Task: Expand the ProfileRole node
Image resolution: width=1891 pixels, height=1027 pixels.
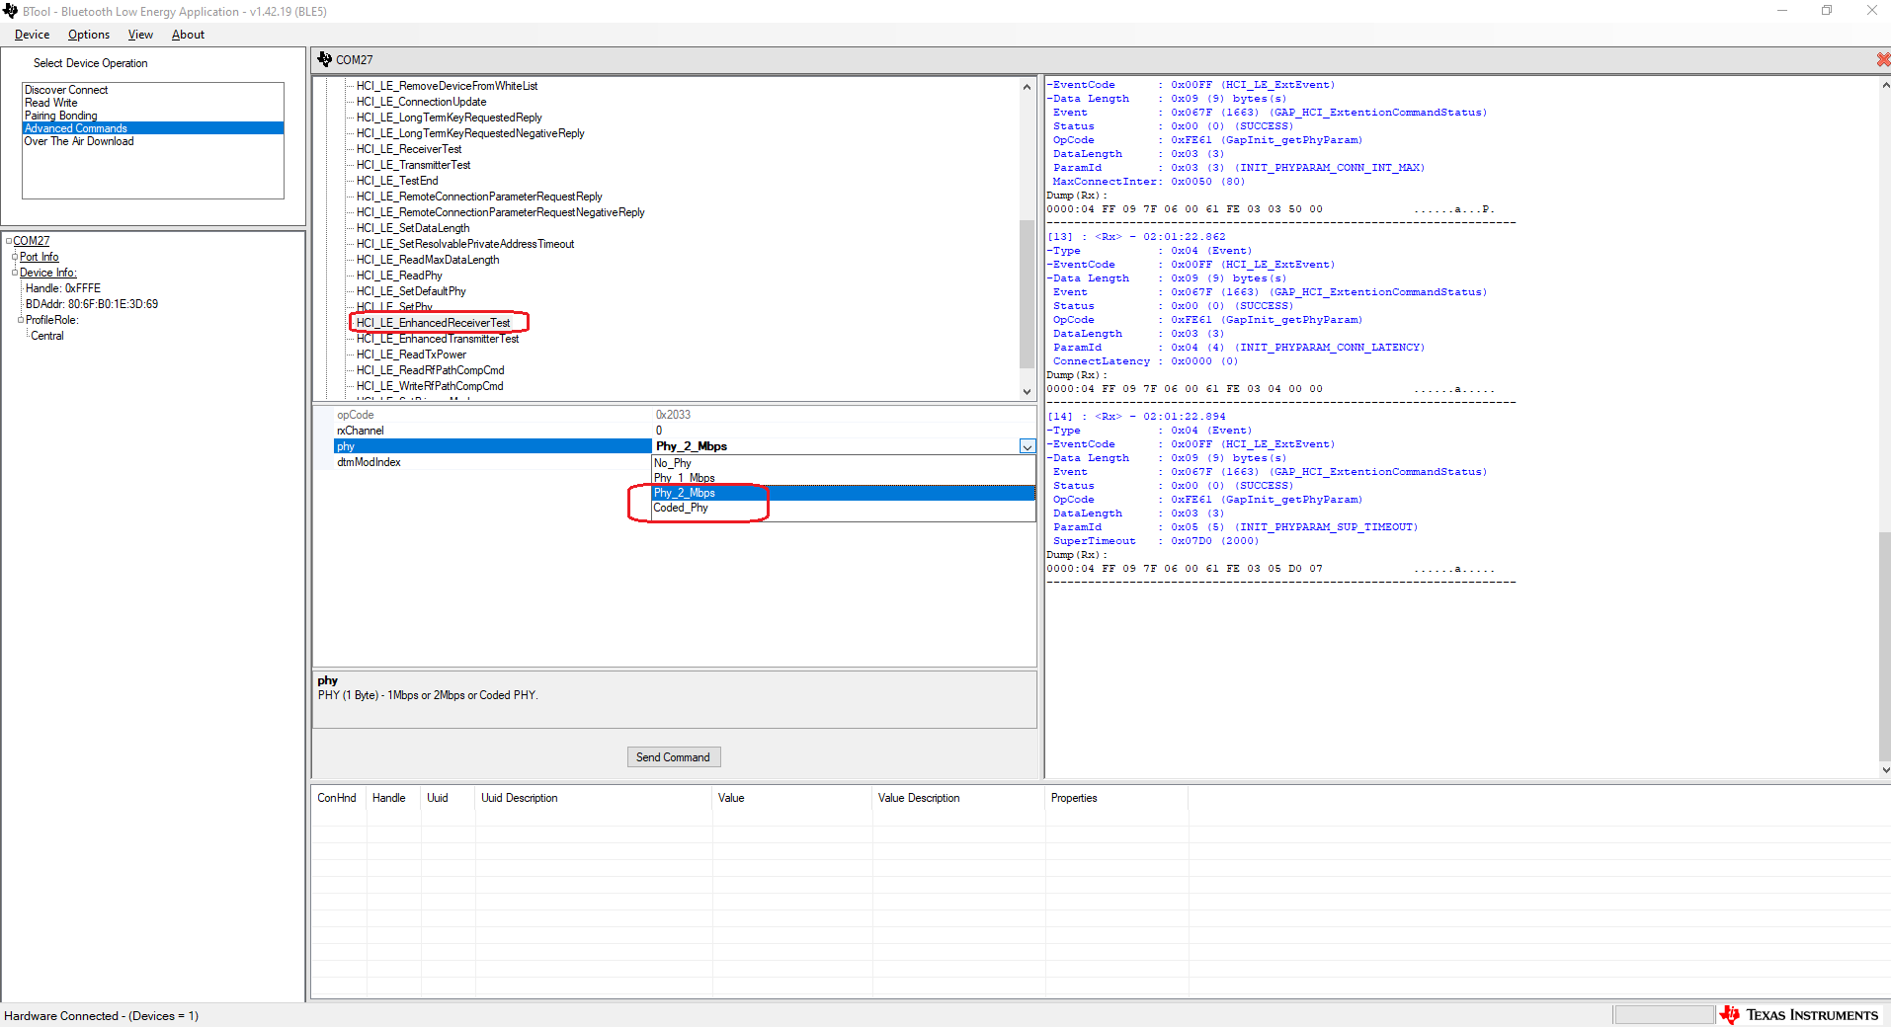Action: click(x=19, y=319)
